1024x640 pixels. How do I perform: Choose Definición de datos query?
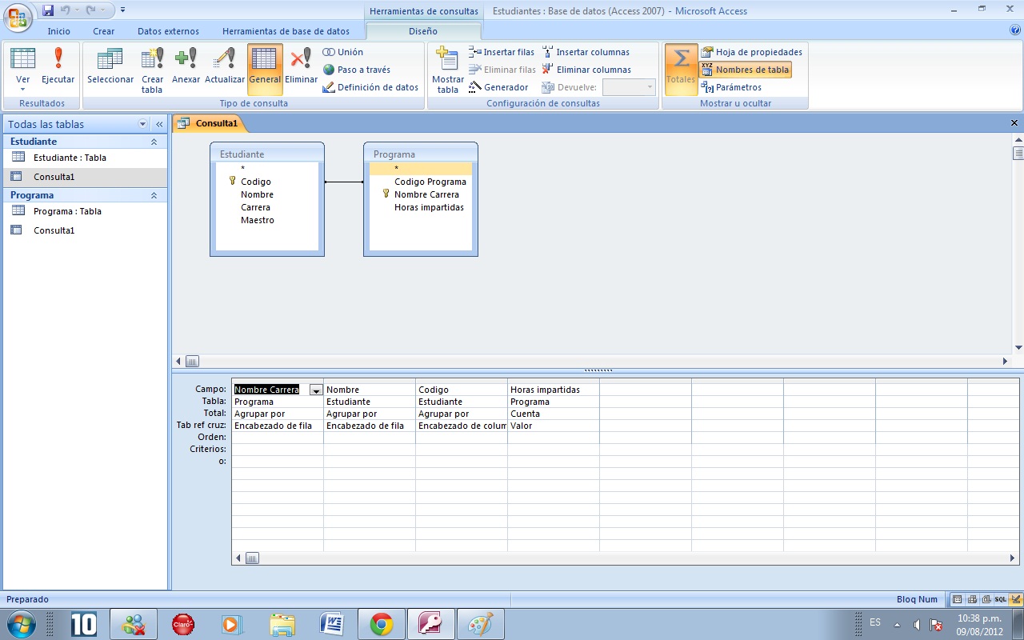(x=370, y=87)
